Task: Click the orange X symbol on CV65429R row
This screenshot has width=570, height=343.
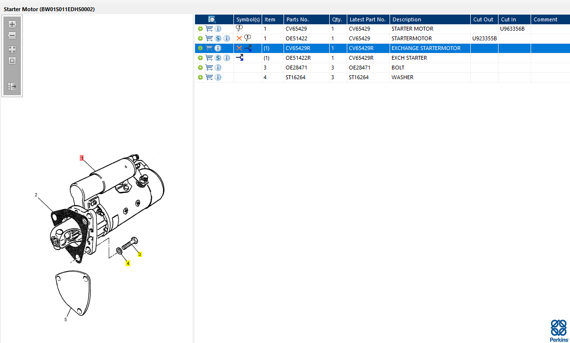Action: pyautogui.click(x=239, y=48)
